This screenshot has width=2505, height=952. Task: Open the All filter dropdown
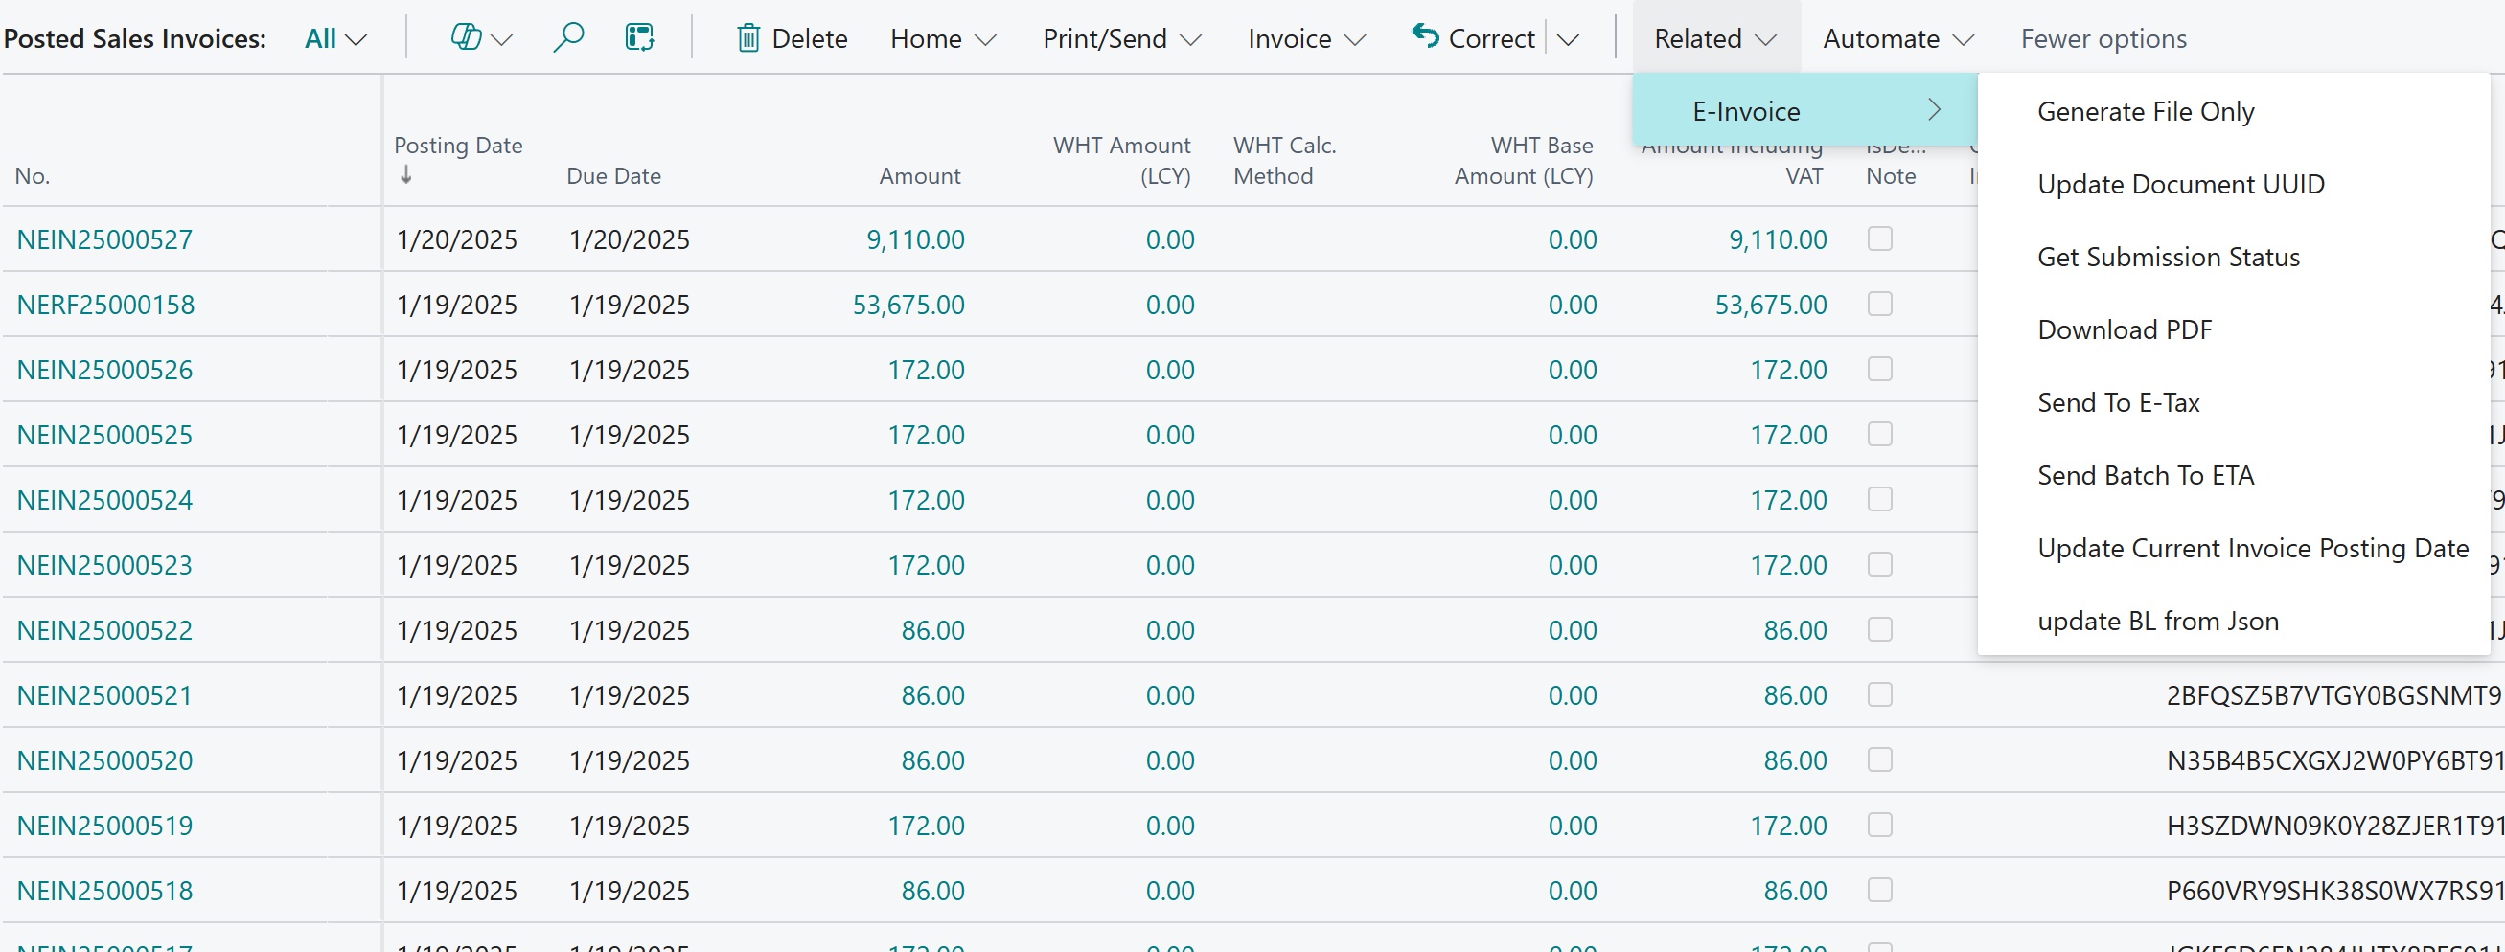[335, 37]
